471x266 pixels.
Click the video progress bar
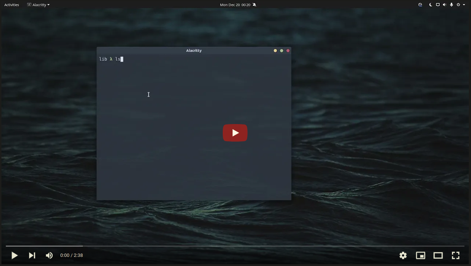click(x=235, y=246)
